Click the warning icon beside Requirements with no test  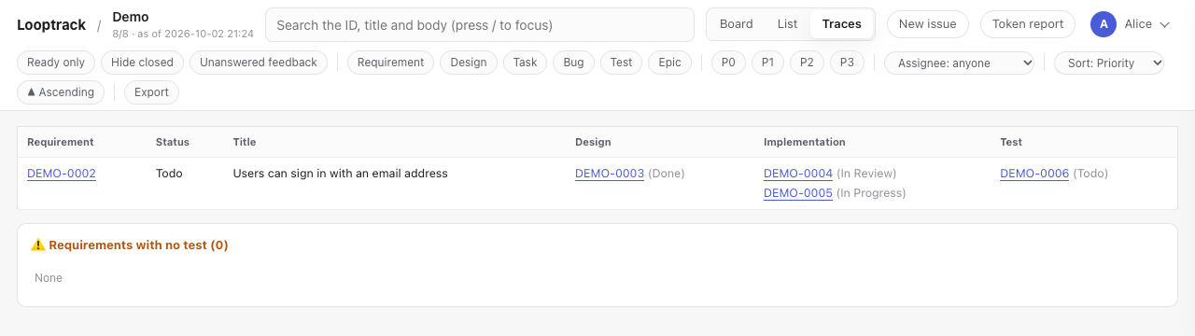38,245
